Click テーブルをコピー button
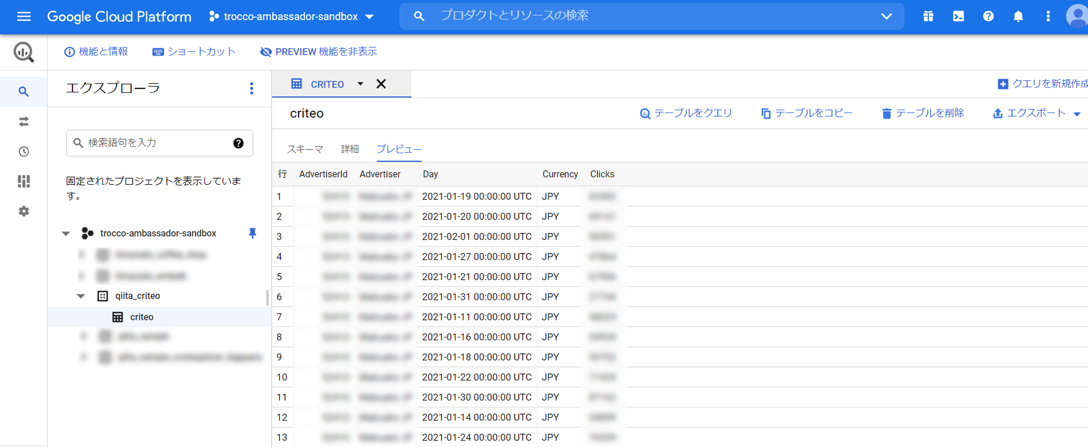1088x447 pixels. [807, 113]
